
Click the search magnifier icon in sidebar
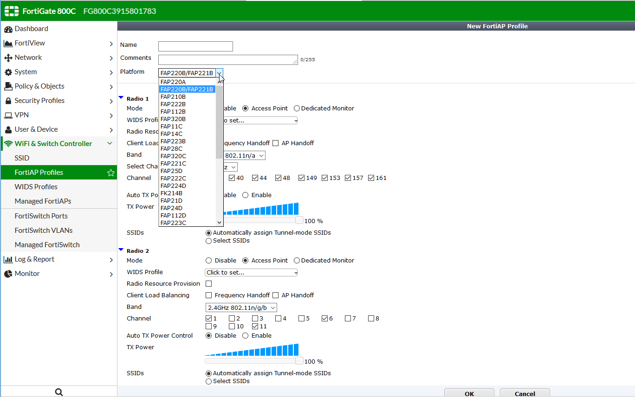(59, 392)
